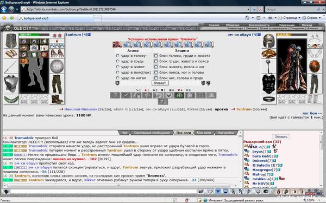Click the black belt icon in opponent's equipment
Viewport: 326px width, 203px height.
268,99
